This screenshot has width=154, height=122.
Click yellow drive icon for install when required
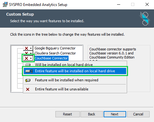pos(28,80)
